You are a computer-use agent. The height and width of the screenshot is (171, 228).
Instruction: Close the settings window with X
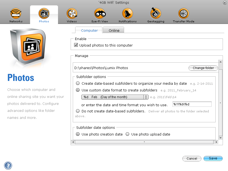tap(225, 3)
